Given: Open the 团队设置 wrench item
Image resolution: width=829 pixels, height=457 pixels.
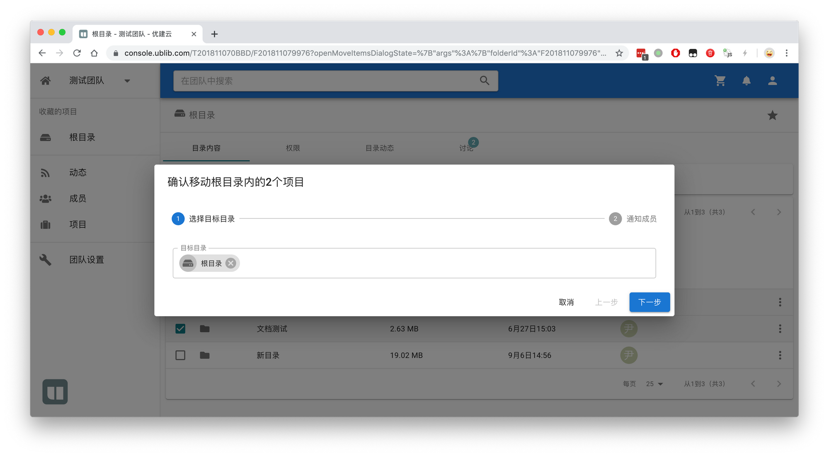Looking at the screenshot, I should 86,260.
